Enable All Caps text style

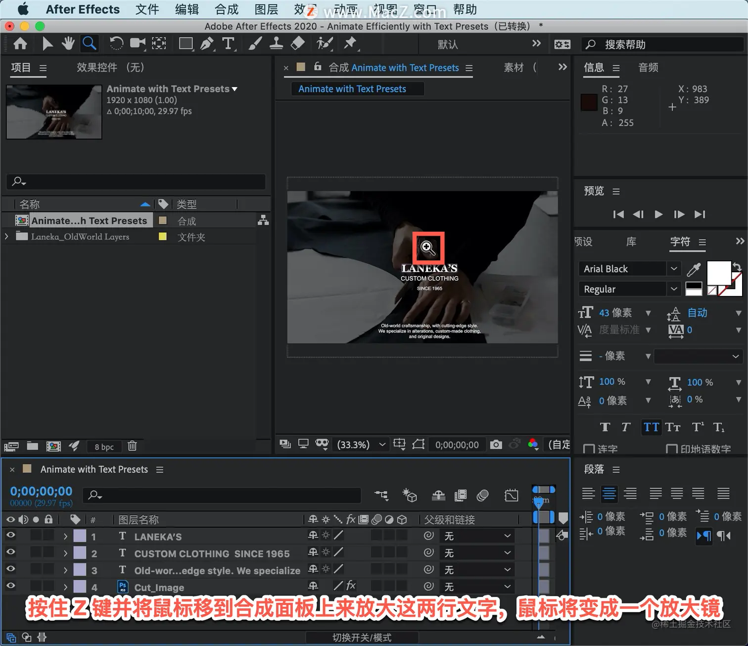pos(651,427)
